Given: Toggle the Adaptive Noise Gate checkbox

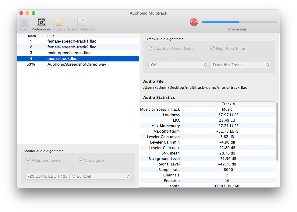Looking at the screenshot, I should (151, 48).
